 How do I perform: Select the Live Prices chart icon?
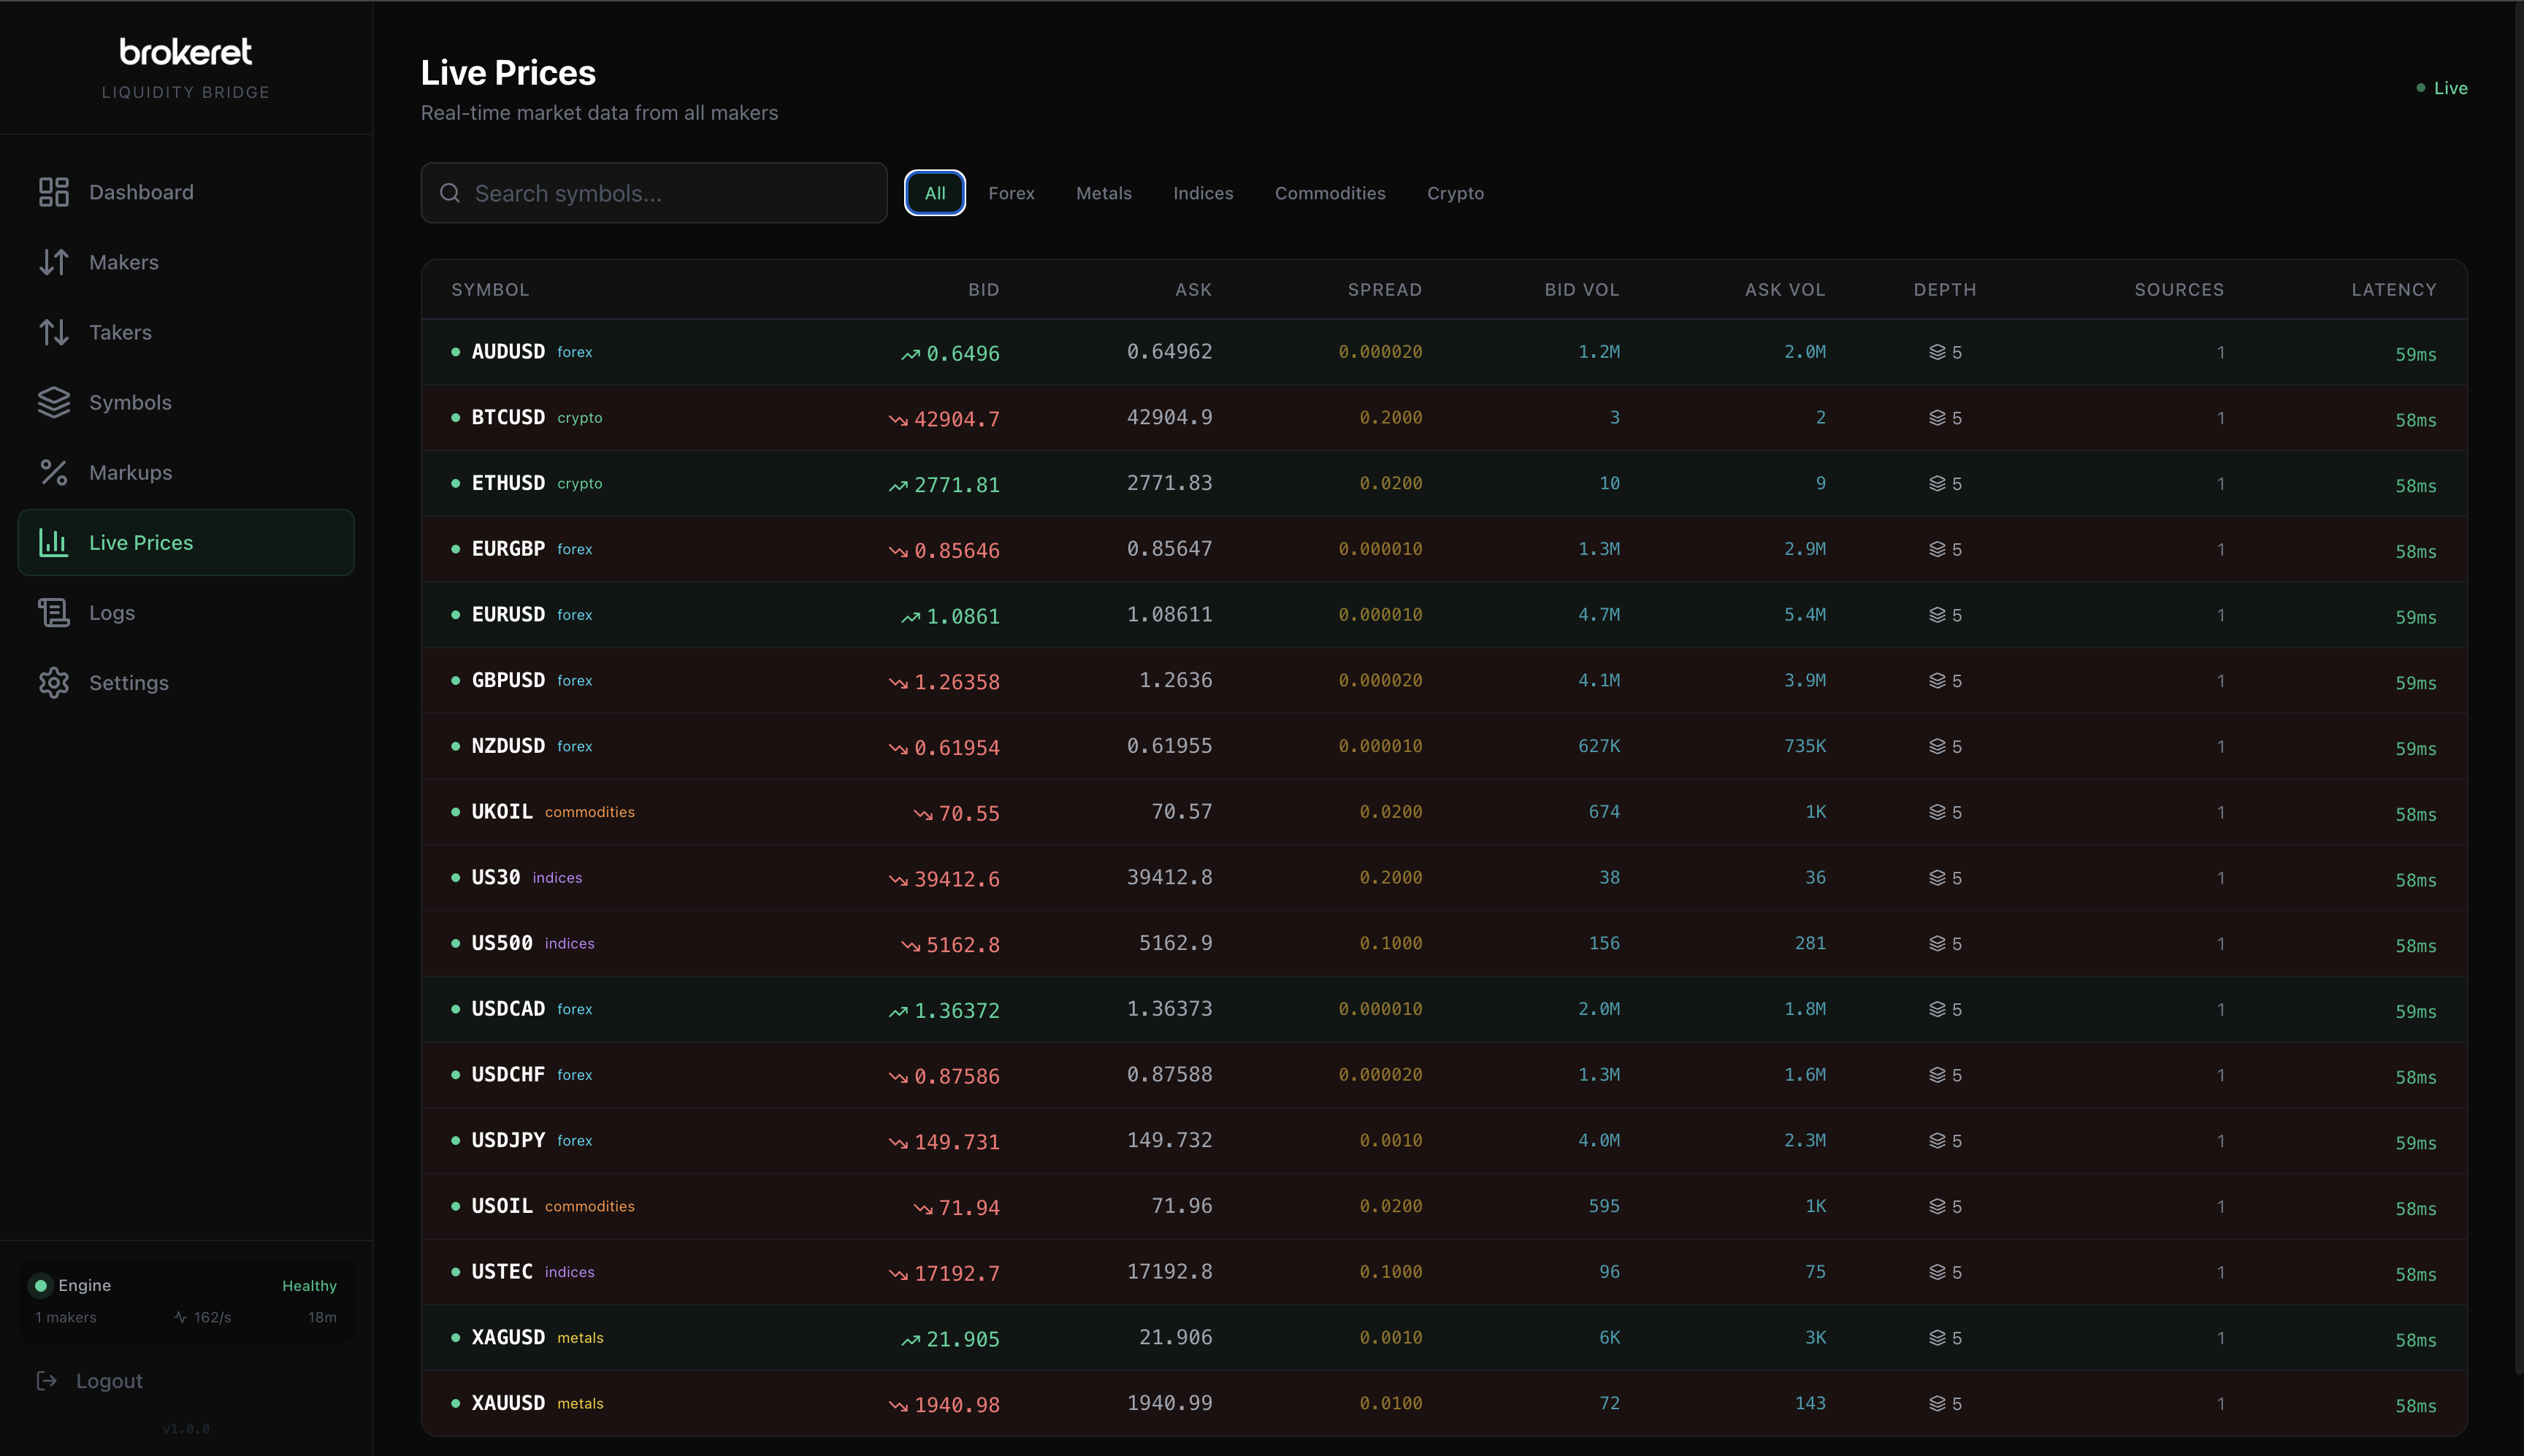[x=55, y=542]
